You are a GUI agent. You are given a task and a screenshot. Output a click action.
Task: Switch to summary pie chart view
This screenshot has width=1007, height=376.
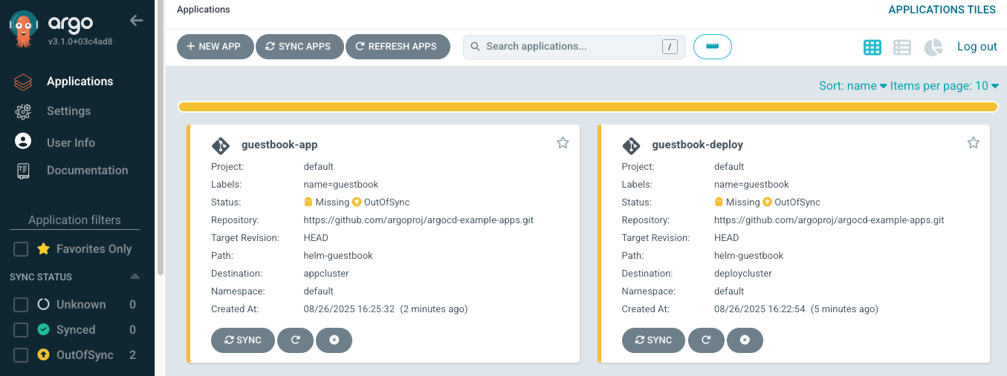[x=933, y=47]
